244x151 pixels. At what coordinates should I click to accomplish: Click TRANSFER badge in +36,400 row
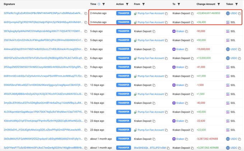pos(123,22)
